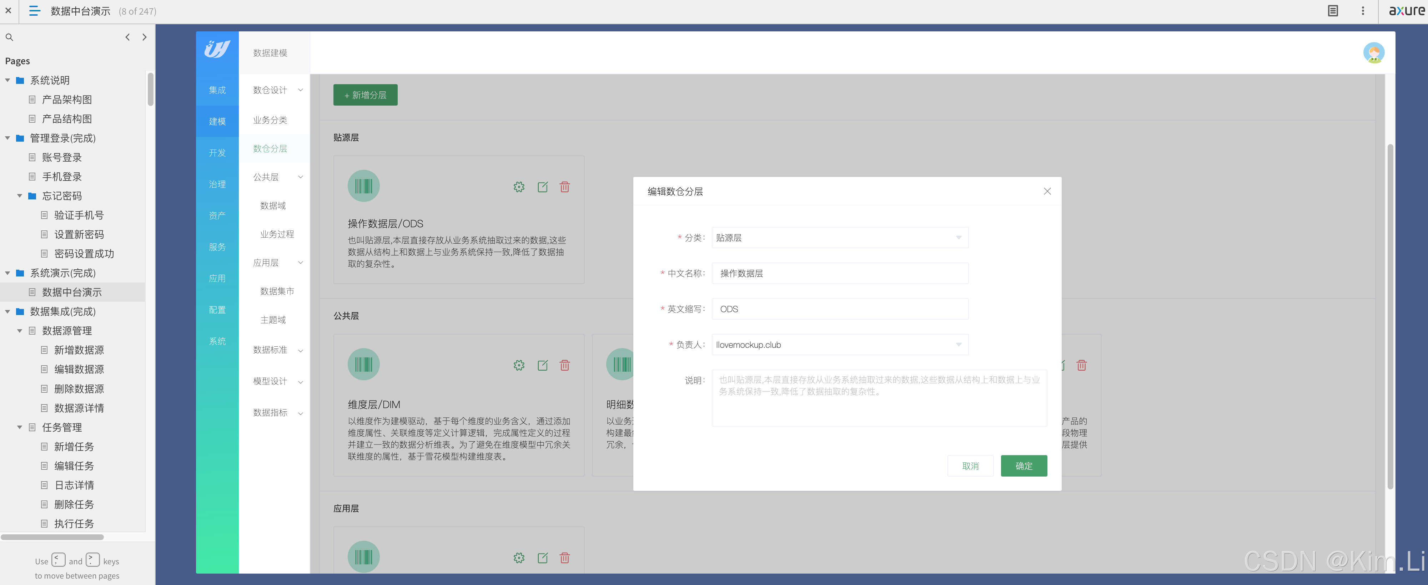Switch to 集成 in blue sidebar
Image resolution: width=1428 pixels, height=585 pixels.
click(x=217, y=90)
